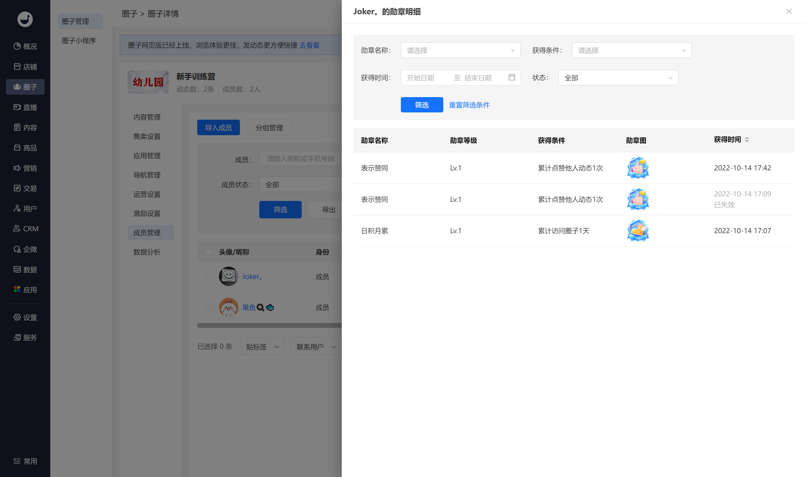Image resolution: width=806 pixels, height=477 pixels.
Task: Toggle the select-all checkbox in member table header
Action: click(208, 252)
